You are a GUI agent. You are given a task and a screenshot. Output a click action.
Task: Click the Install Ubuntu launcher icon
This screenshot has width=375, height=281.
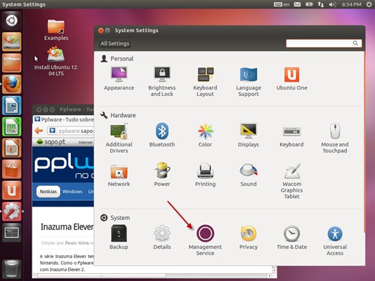[x=11, y=41]
